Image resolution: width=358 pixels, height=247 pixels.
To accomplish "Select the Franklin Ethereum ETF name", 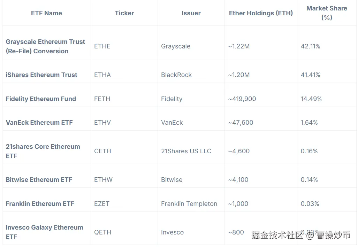I will pyautogui.click(x=40, y=204).
